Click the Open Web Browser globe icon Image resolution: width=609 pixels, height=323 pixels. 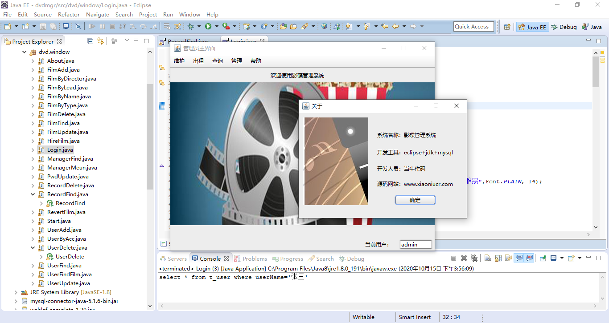[x=324, y=27]
